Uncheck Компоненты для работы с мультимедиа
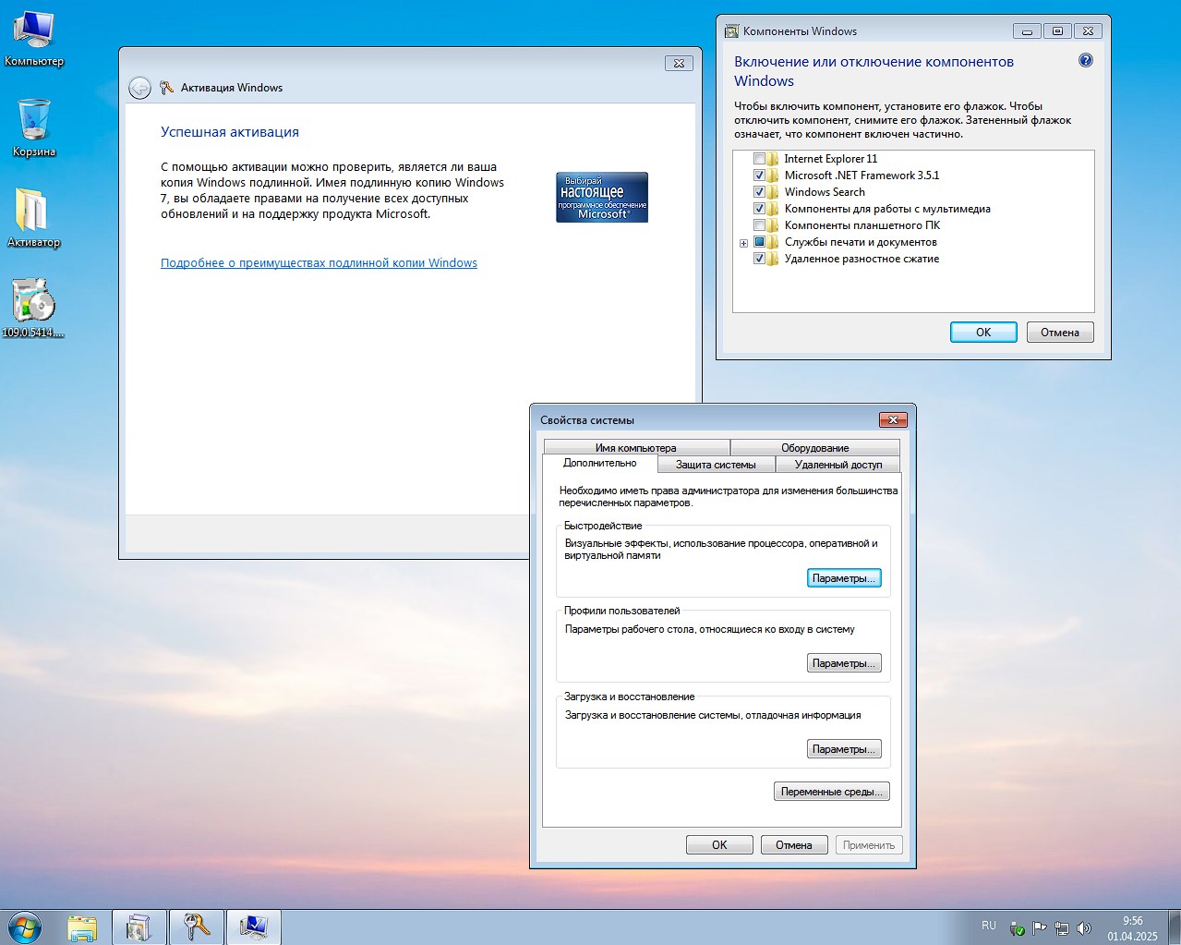1181x945 pixels. click(x=759, y=209)
